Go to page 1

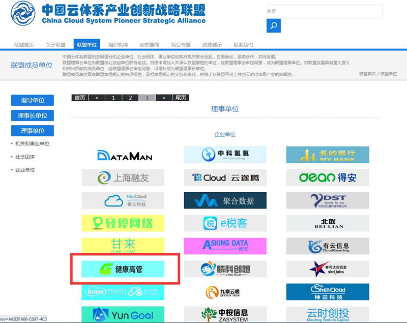[113, 98]
